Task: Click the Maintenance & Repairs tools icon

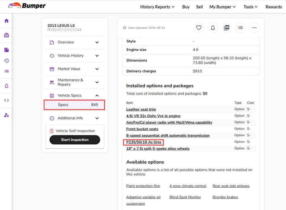Action: pyautogui.click(x=52, y=82)
